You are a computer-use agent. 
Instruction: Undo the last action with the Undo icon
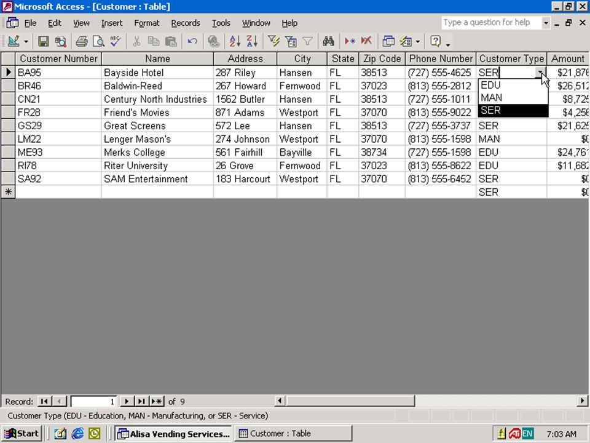tap(192, 41)
